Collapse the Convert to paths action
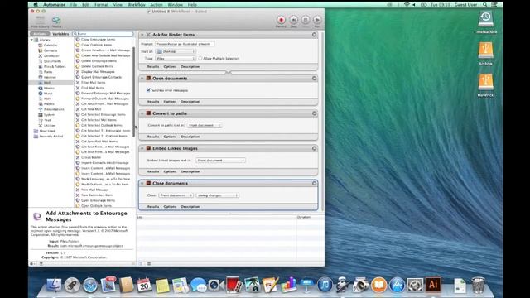530x298 pixels. pos(142,113)
